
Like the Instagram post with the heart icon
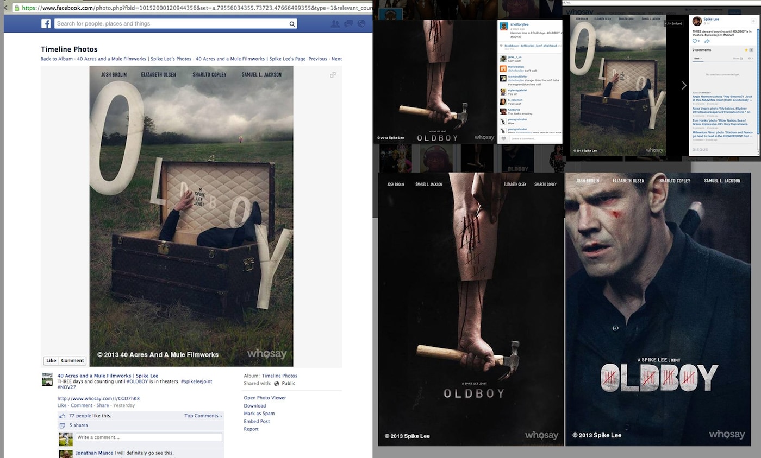click(x=504, y=138)
